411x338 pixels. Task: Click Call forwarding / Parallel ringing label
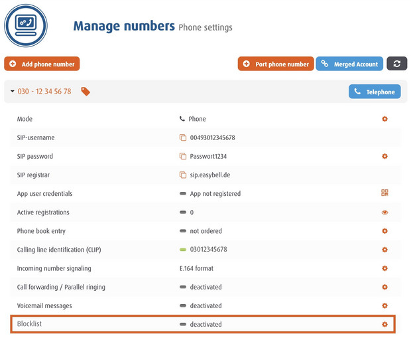61,288
